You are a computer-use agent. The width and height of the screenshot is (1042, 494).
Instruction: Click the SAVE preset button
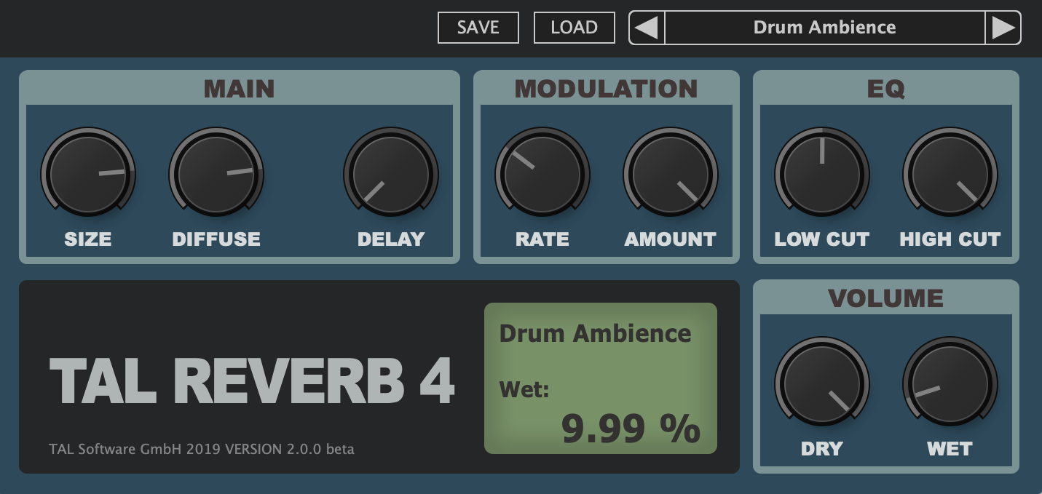tap(478, 28)
